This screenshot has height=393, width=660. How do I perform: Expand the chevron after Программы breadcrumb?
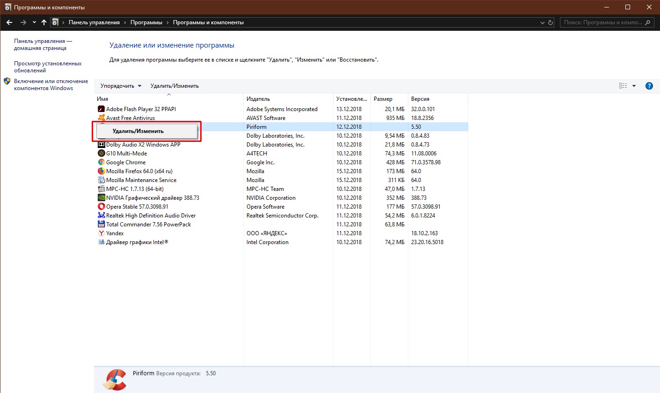168,22
